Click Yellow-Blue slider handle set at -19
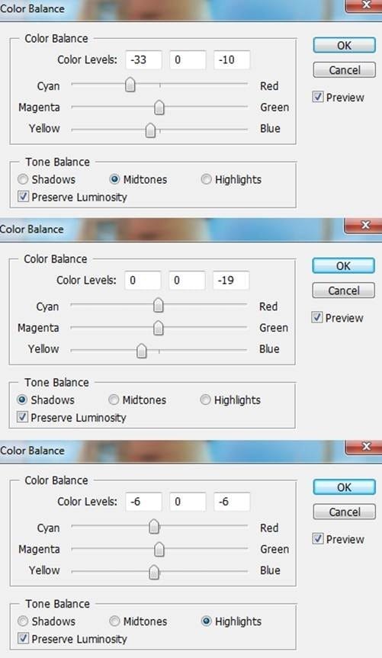 coord(142,350)
